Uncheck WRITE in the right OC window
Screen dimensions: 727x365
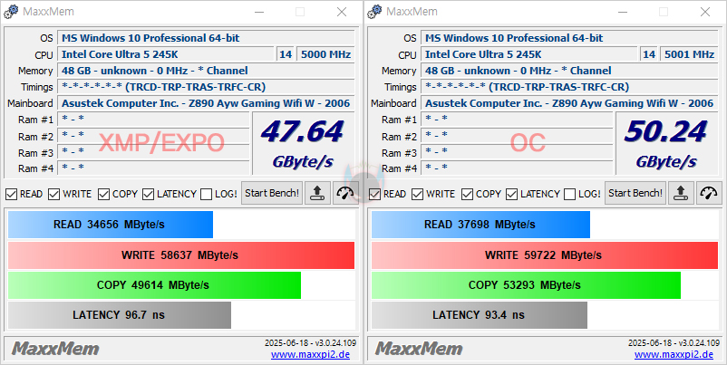pos(418,194)
